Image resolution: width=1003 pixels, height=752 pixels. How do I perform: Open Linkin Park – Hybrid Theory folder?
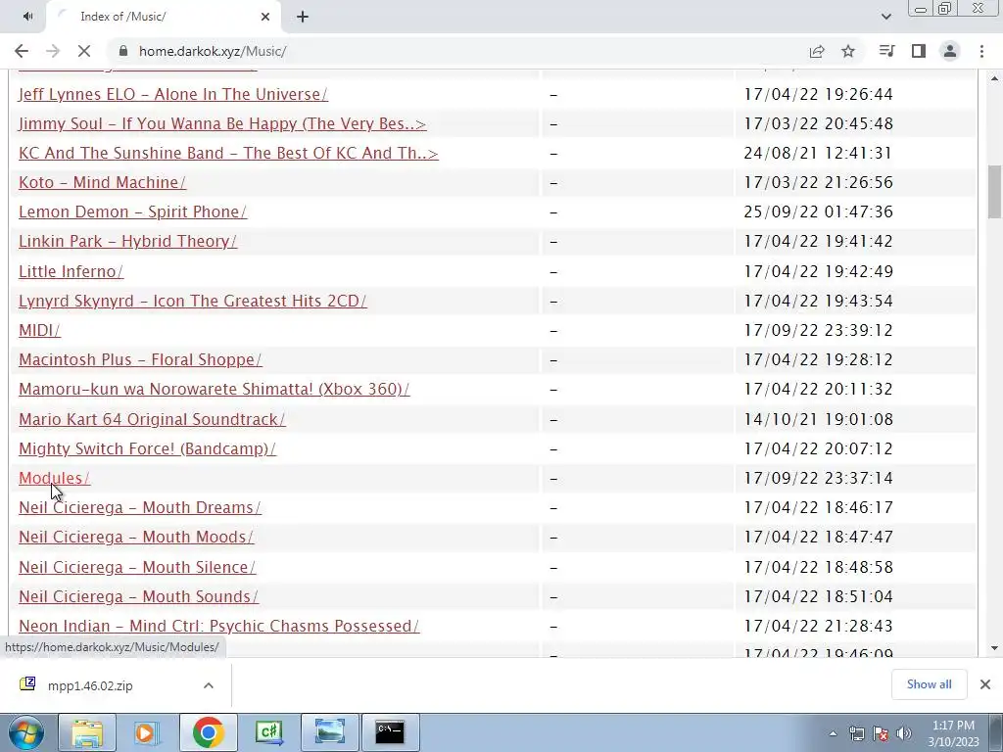128,241
